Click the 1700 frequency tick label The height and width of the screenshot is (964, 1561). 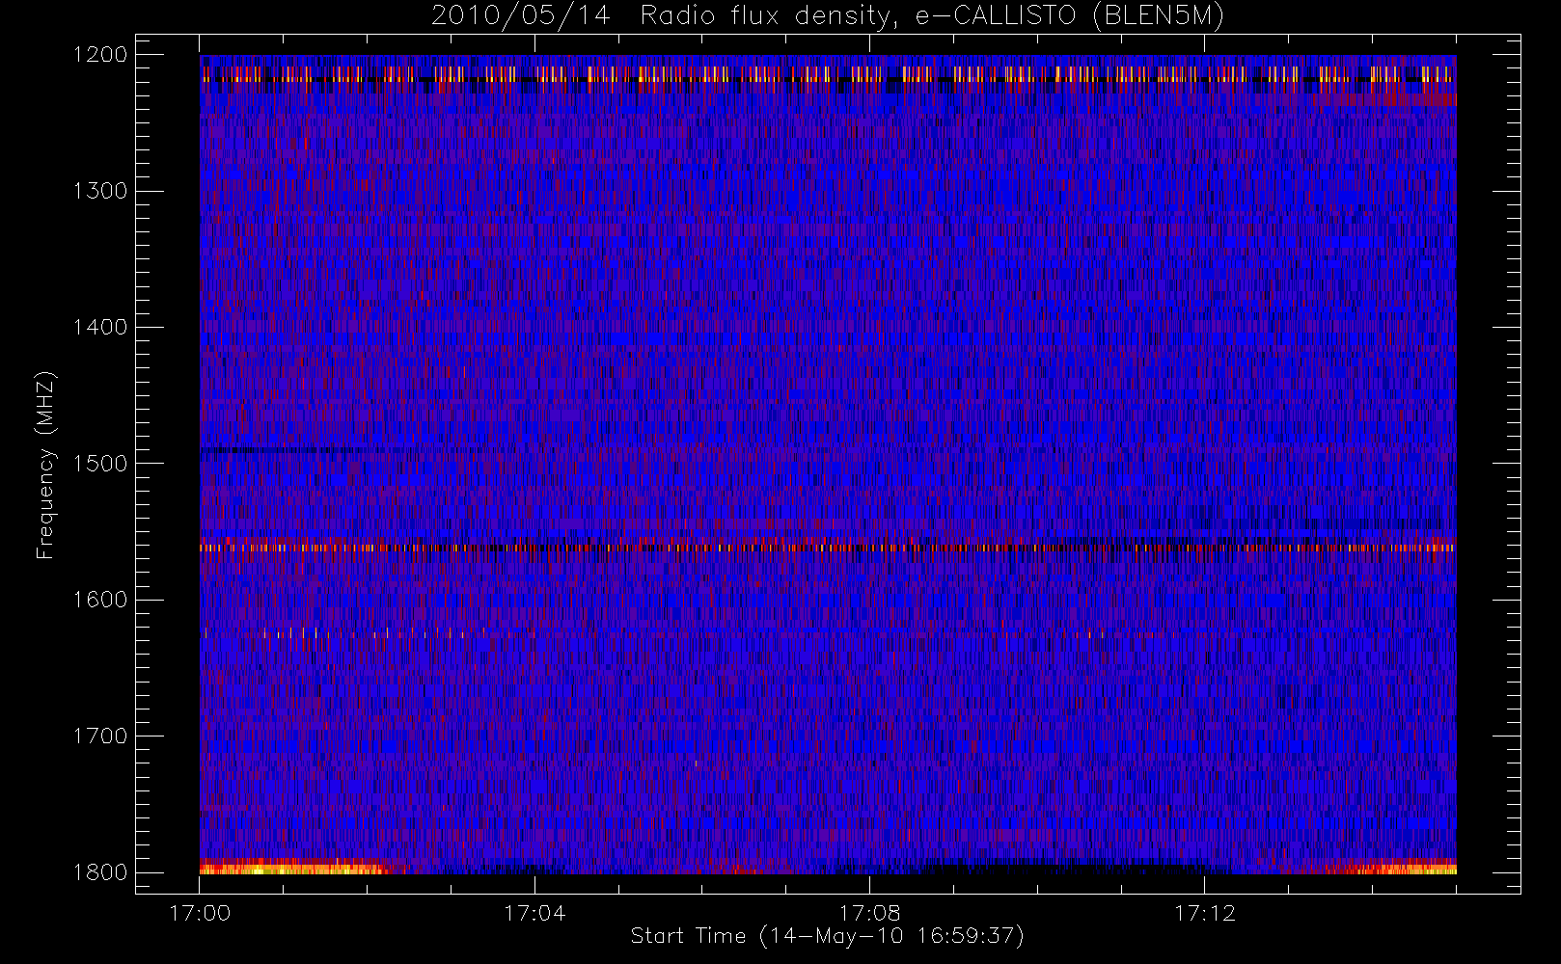pos(100,736)
